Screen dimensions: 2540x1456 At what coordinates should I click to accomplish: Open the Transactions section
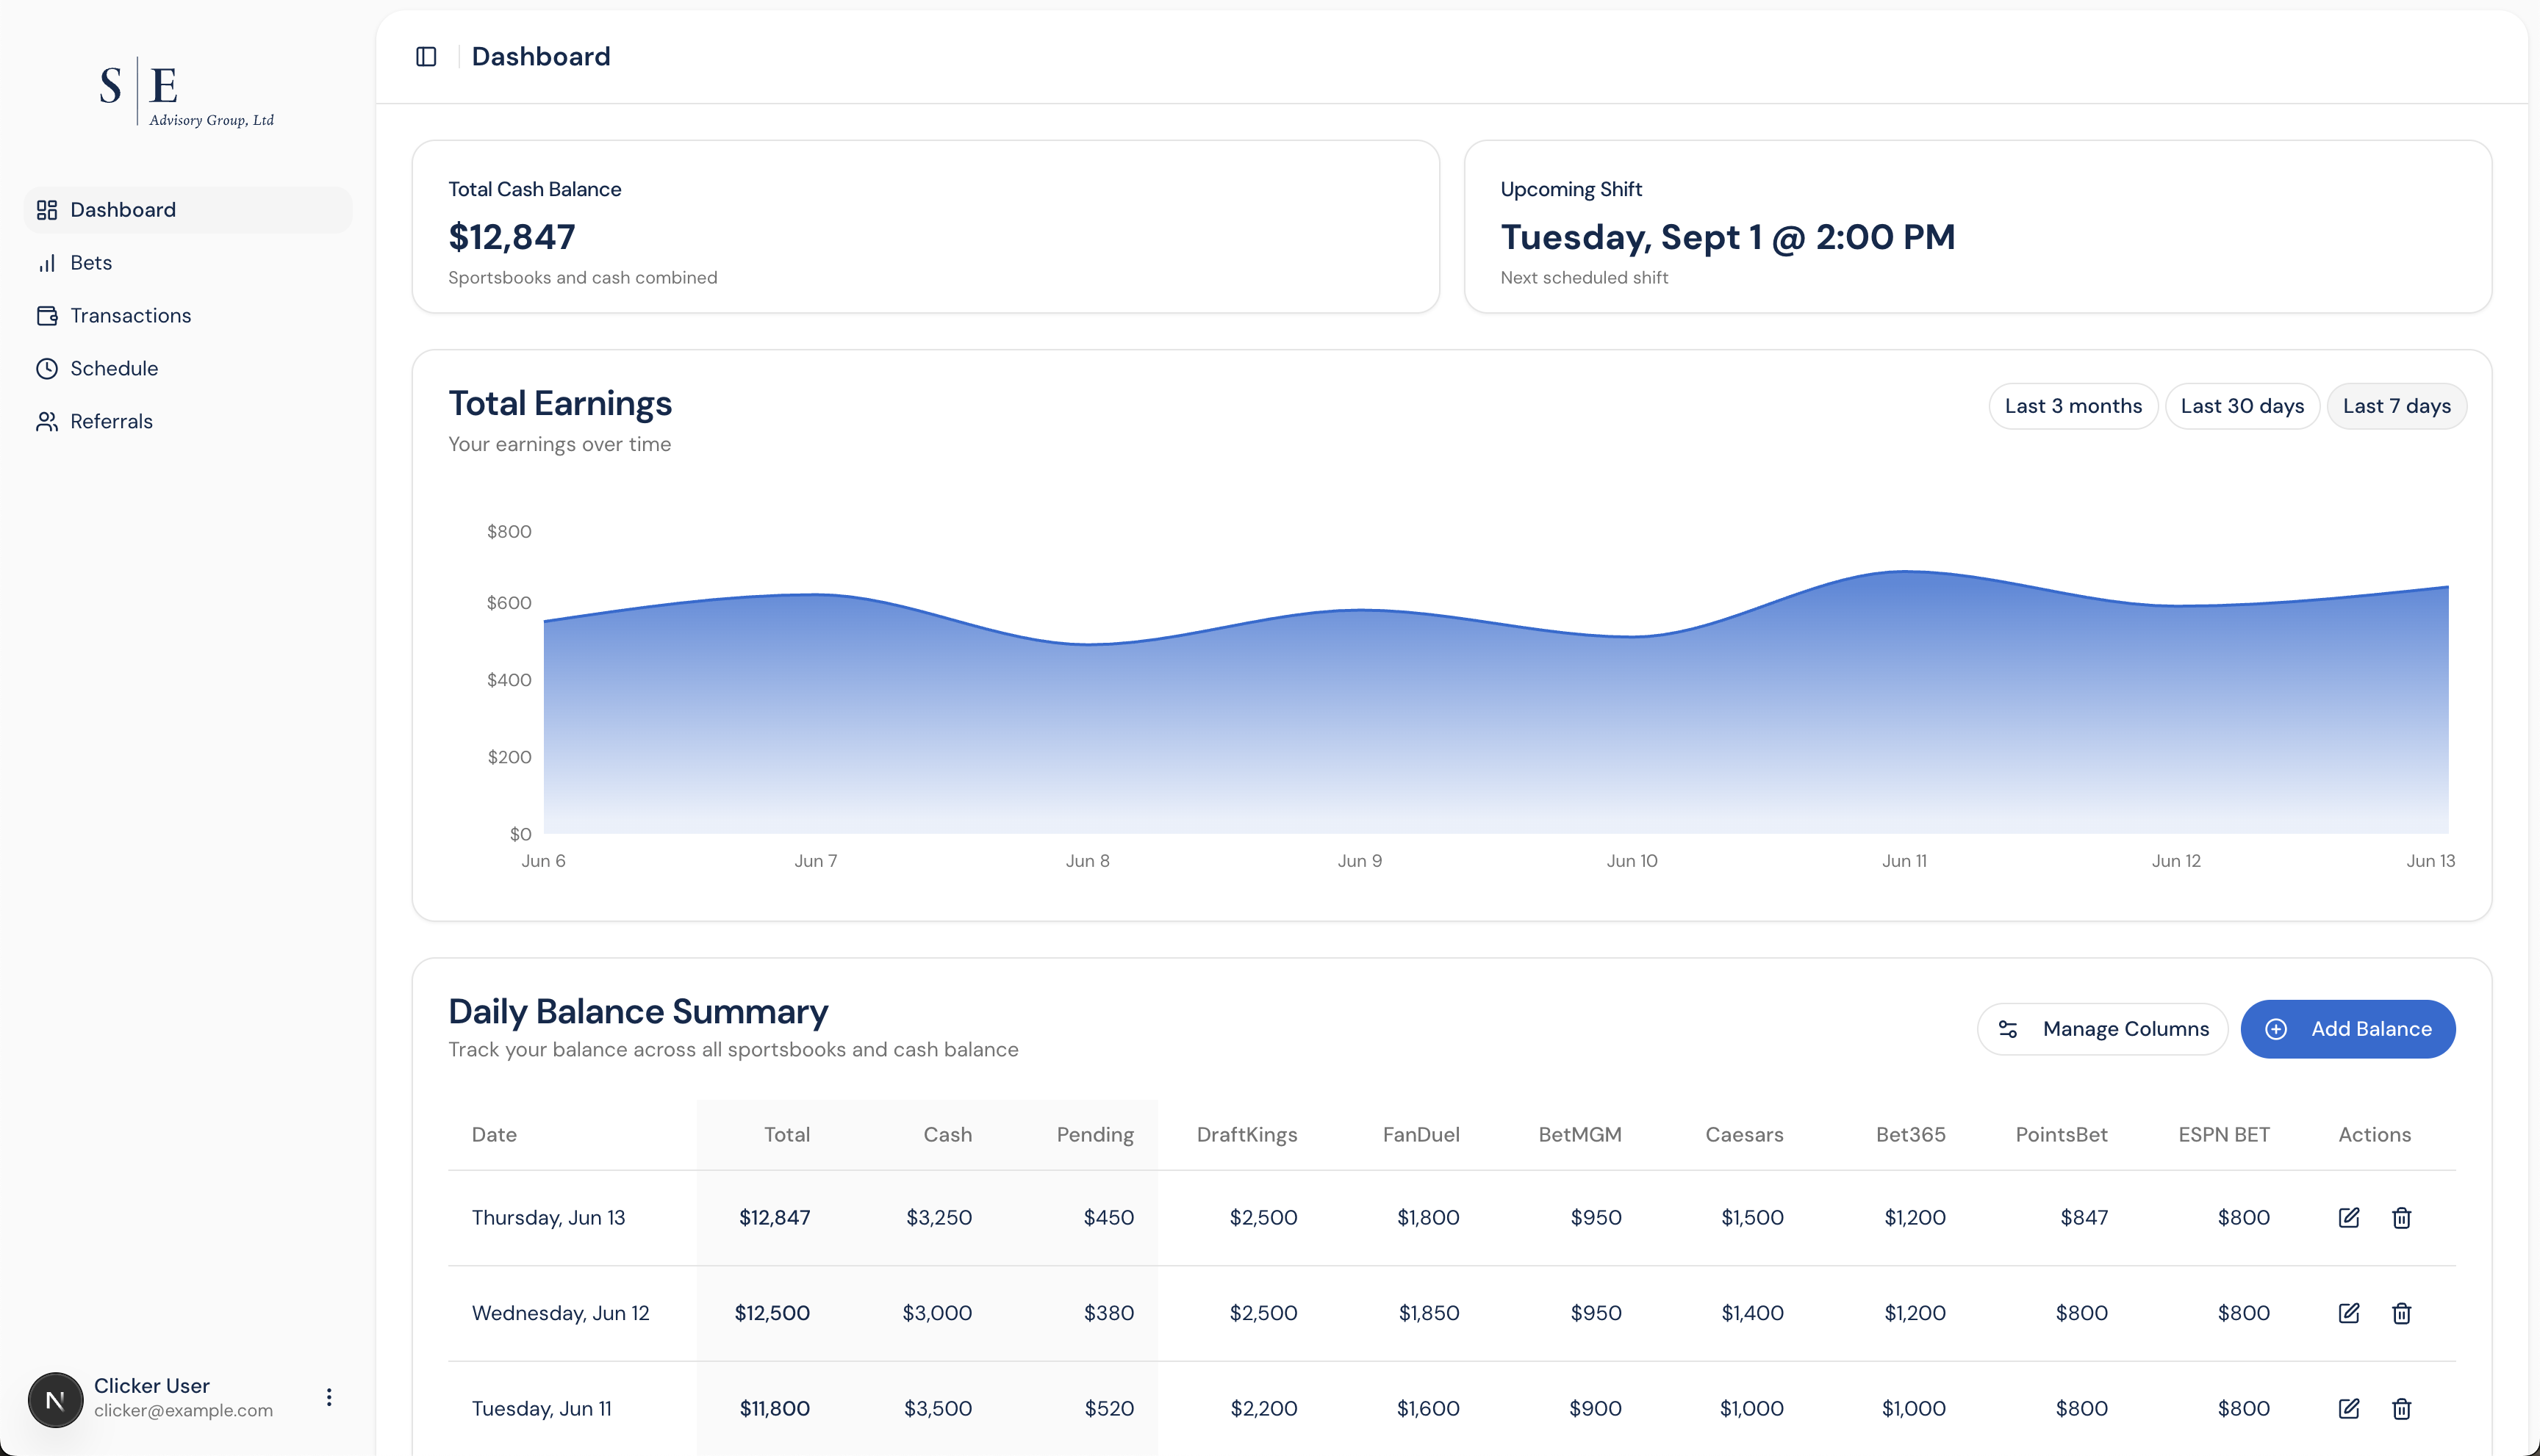(130, 315)
